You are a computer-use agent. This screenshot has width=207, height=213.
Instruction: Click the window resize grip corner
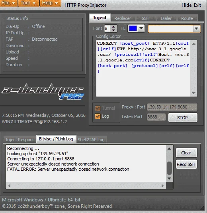tap(202, 207)
